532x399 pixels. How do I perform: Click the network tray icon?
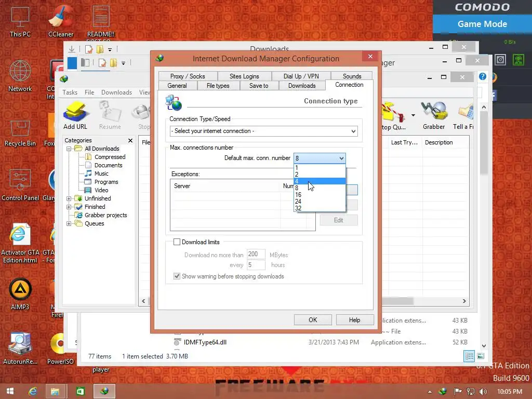[x=471, y=392]
